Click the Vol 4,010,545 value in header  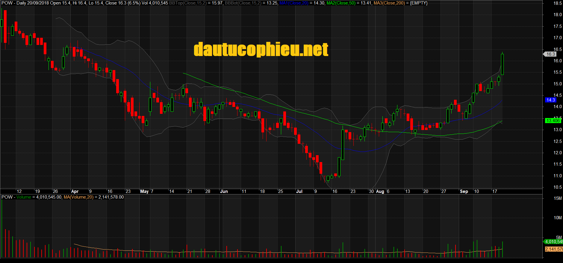tap(155, 3)
